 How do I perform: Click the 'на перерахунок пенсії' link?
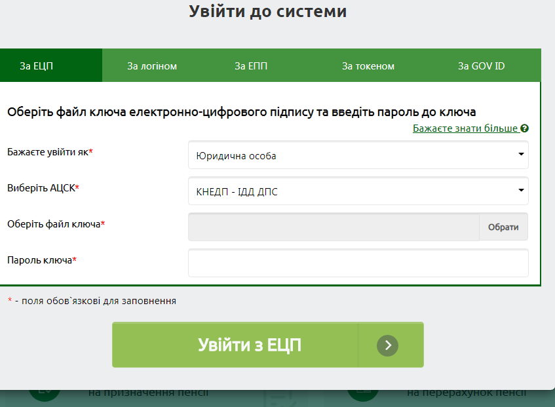(x=466, y=393)
